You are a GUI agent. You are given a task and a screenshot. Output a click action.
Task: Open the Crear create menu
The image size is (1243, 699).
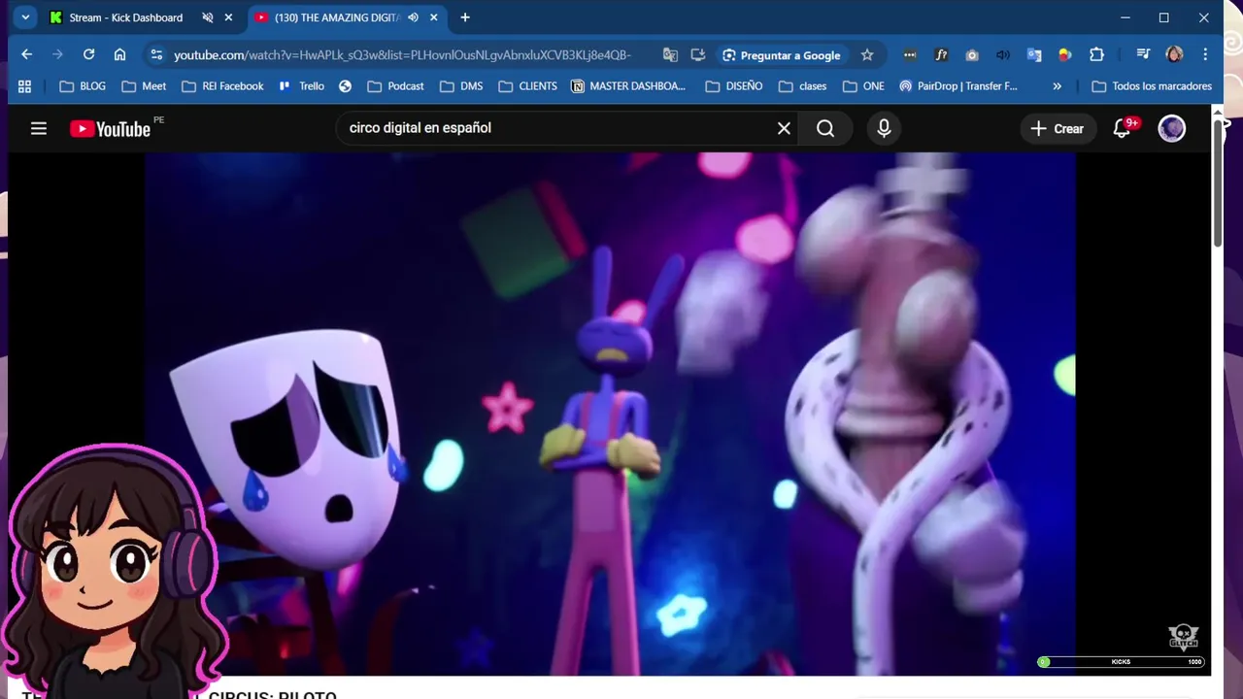1057,128
